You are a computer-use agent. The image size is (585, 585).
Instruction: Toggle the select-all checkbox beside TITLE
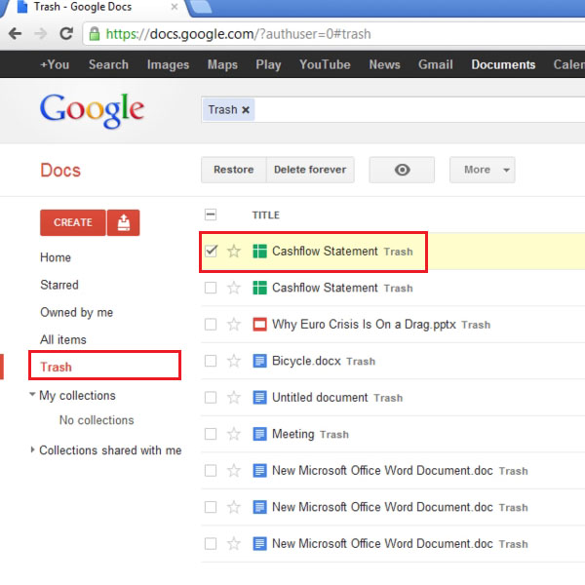click(x=211, y=214)
